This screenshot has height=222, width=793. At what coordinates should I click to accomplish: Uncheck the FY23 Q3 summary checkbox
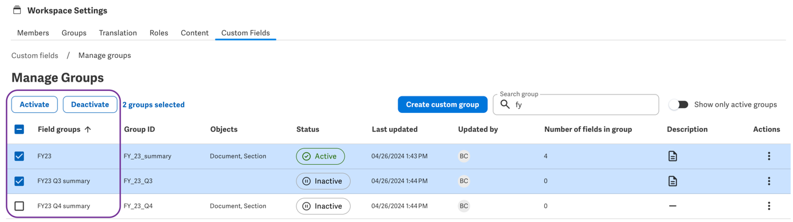[x=20, y=181]
